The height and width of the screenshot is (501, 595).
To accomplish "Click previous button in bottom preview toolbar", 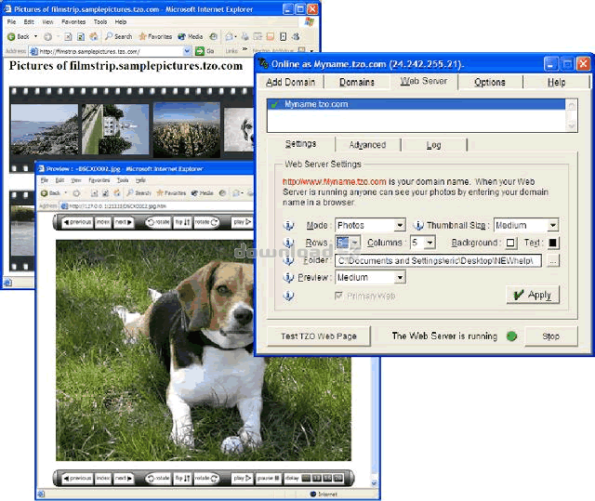I will click(77, 479).
